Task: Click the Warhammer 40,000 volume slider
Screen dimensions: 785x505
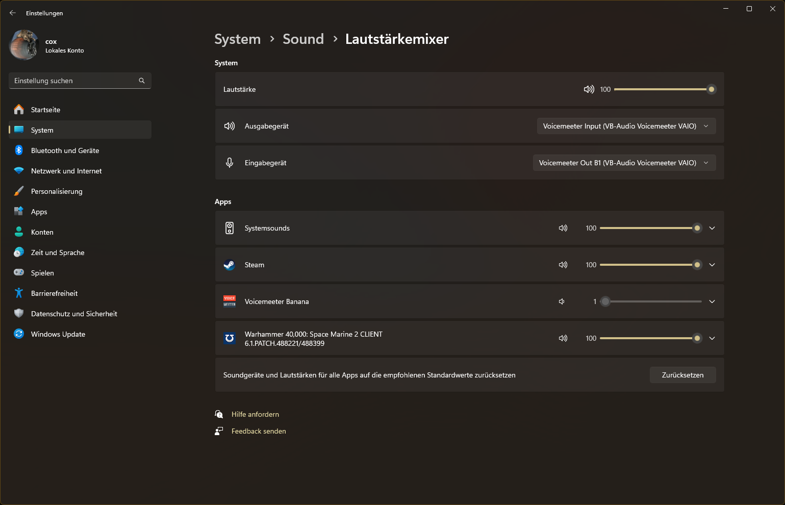Action: click(651, 338)
